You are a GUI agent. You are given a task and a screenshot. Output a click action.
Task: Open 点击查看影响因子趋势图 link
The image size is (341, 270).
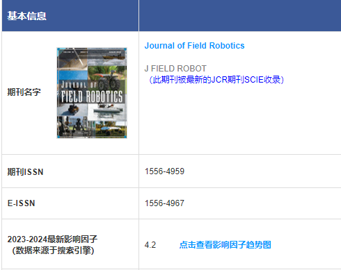click(x=225, y=244)
